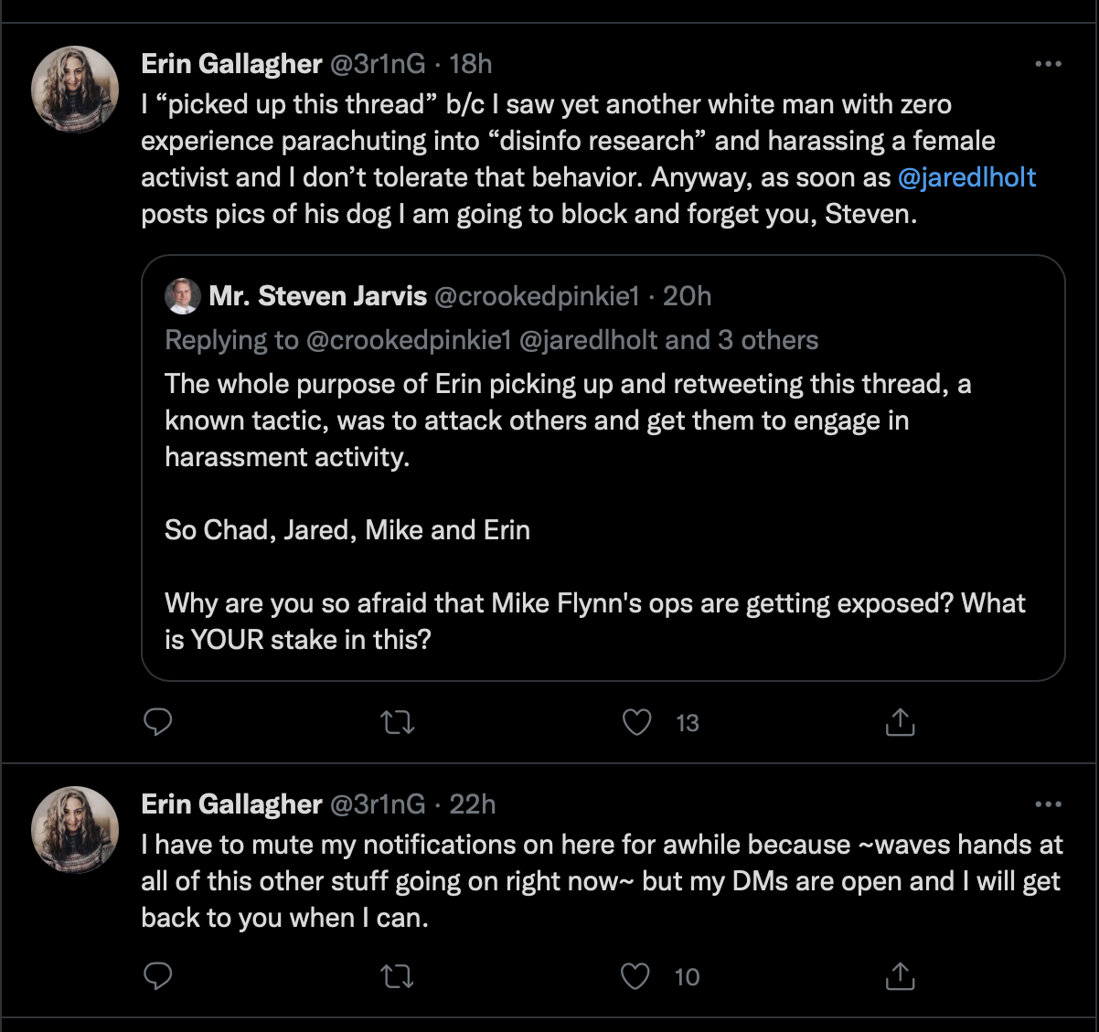Retweet the tweet quoting Steven Jarvis
Viewport: 1099px width, 1032px height.
[397, 723]
